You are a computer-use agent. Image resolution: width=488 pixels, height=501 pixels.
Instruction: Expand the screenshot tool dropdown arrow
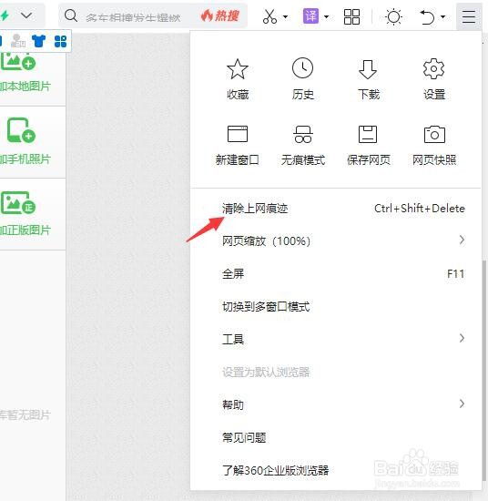click(x=285, y=16)
